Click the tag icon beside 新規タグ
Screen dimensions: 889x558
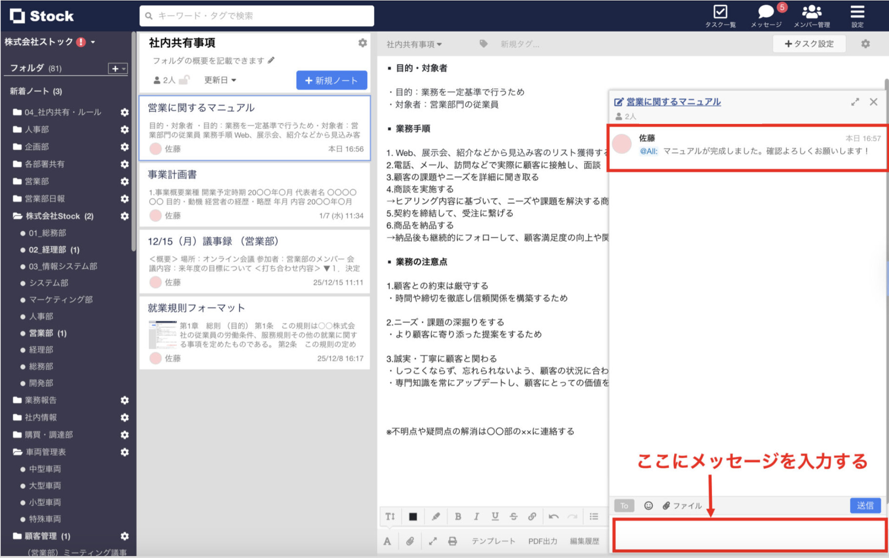[x=483, y=44]
